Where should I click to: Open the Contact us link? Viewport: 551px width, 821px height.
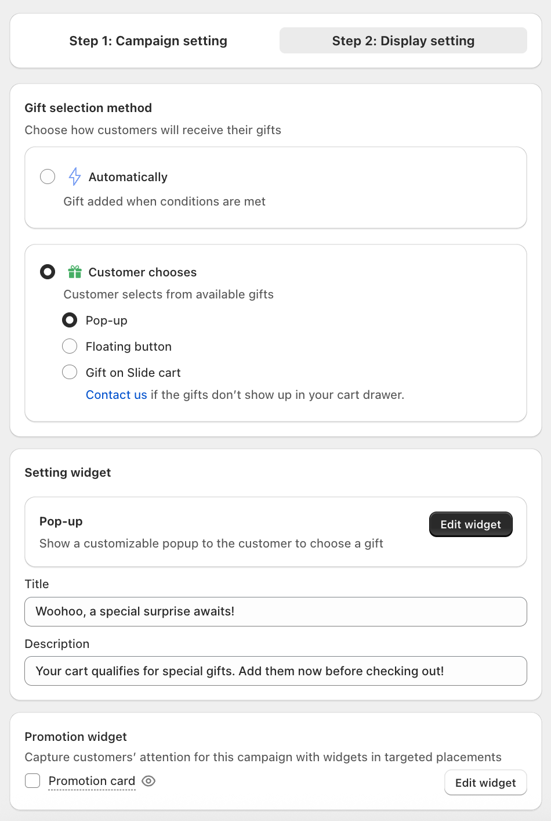click(x=117, y=395)
